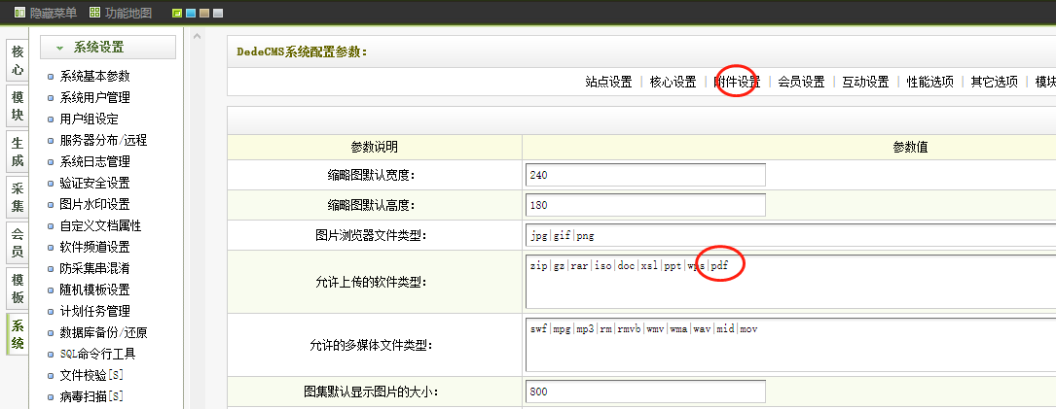Open 防采集串混淆 in the sidebar

(x=94, y=268)
